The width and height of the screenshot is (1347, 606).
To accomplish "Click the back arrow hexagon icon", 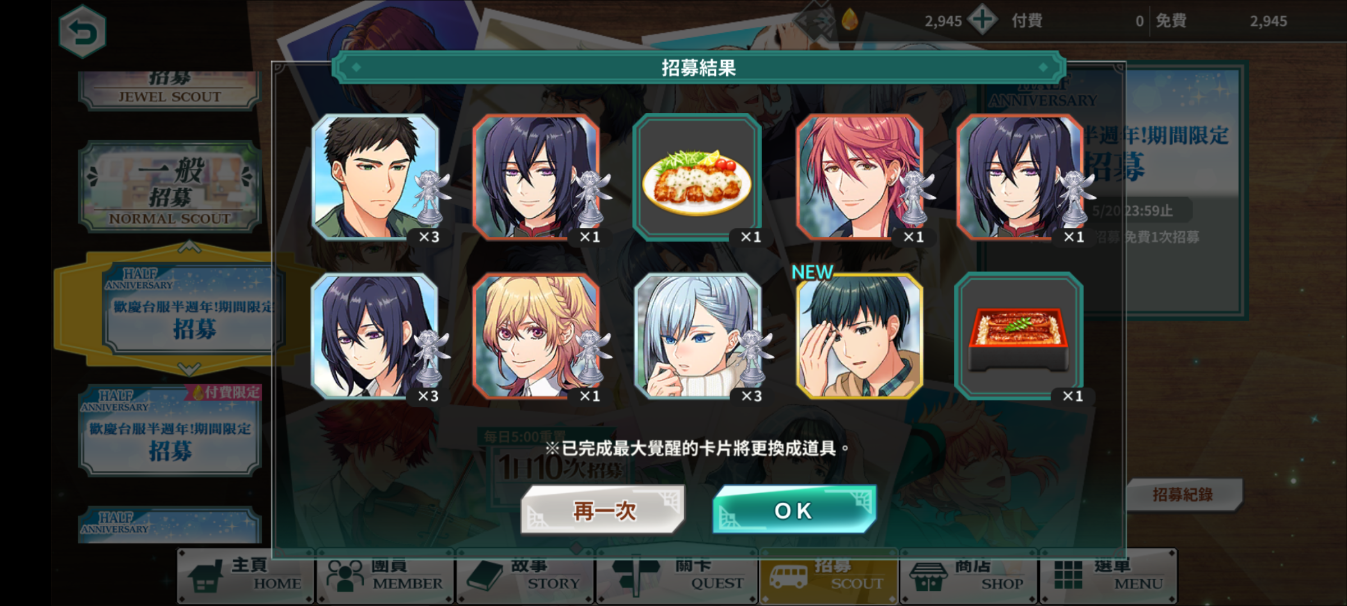I will pos(83,32).
